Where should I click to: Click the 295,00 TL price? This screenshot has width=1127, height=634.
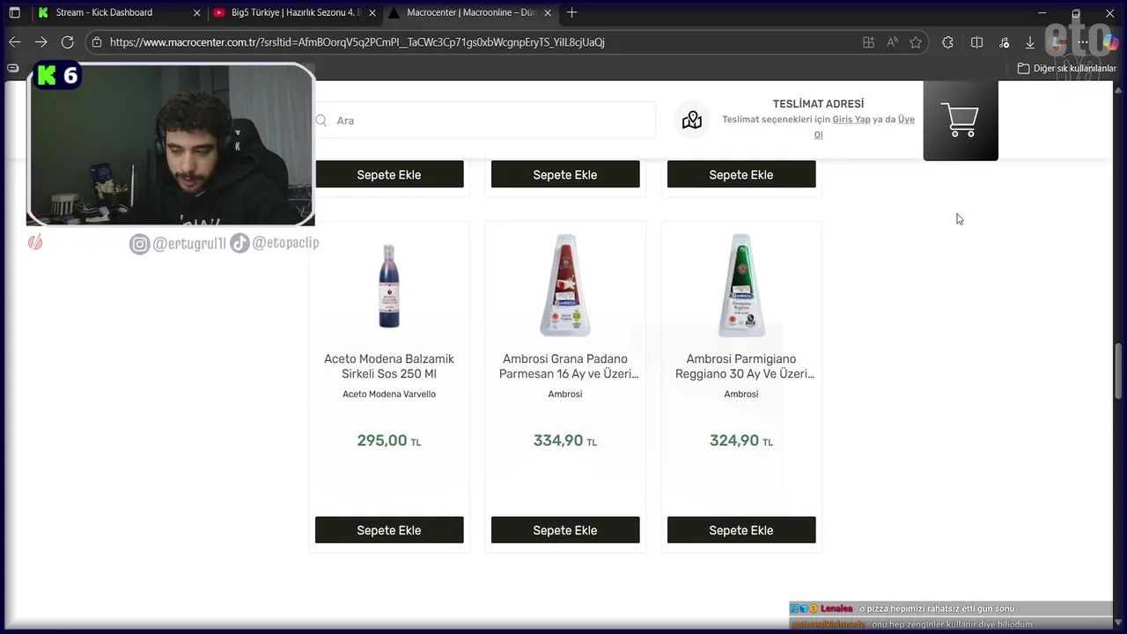point(389,441)
